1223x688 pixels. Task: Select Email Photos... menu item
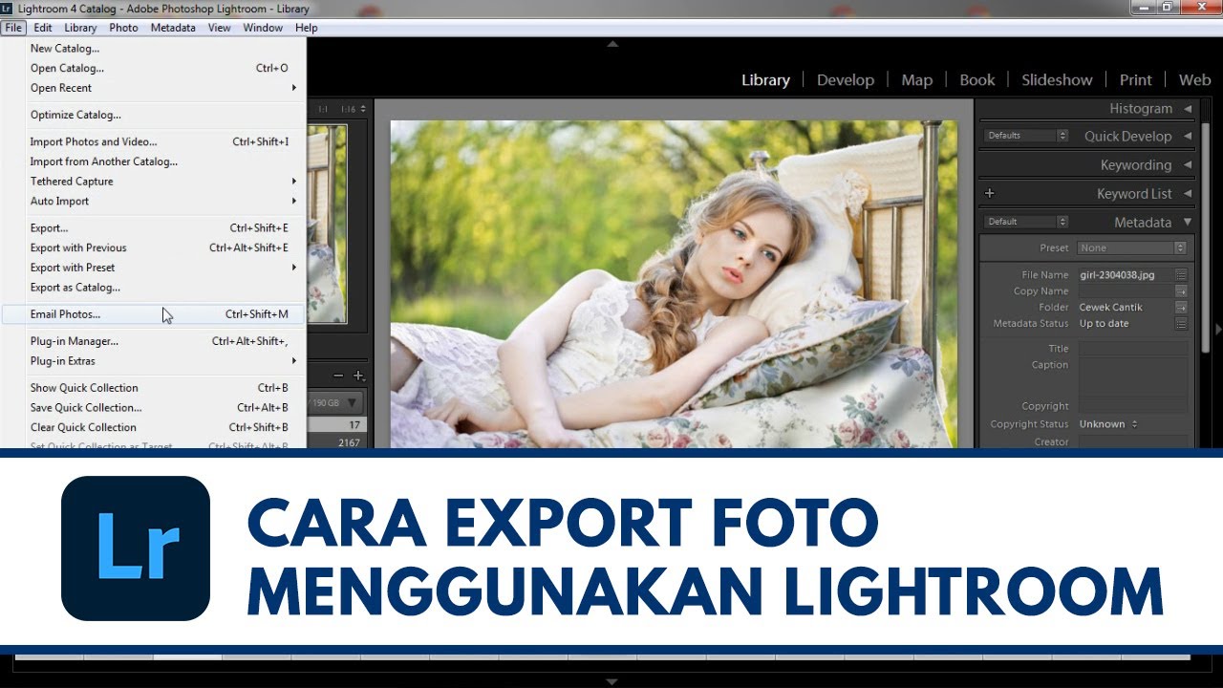tap(153, 314)
